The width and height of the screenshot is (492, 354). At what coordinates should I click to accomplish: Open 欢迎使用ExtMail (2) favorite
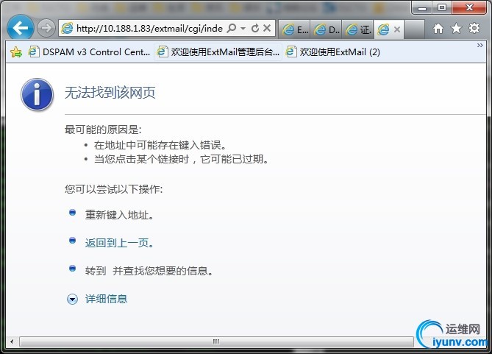tap(333, 52)
